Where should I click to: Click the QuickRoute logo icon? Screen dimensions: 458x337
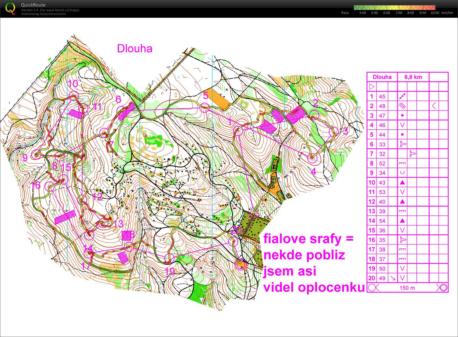pos(10,8)
